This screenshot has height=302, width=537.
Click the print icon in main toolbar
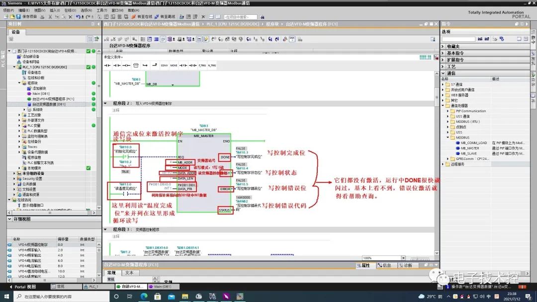tap(42, 16)
